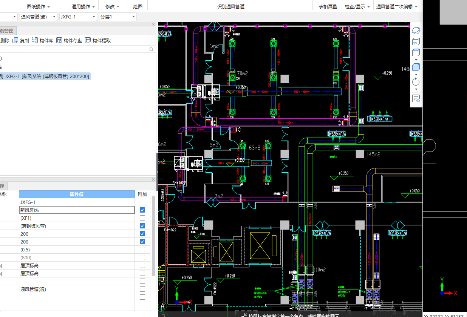Check the (0.5) row 附加 checkbox

142,250
